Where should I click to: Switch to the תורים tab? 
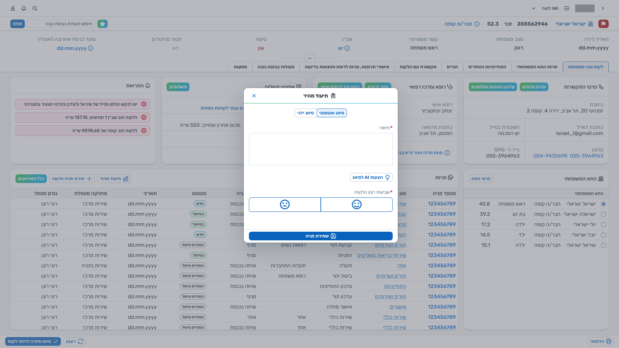pos(452,67)
